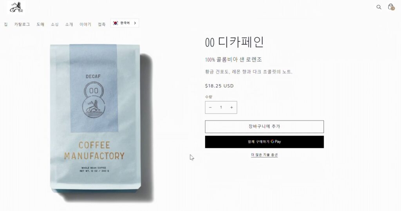Open the 카탈로그 catalog menu

[22, 24]
